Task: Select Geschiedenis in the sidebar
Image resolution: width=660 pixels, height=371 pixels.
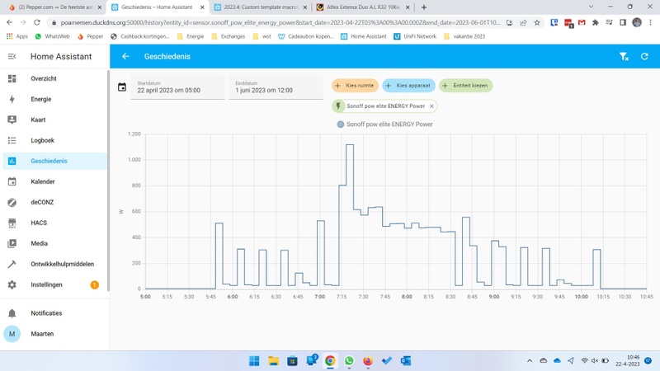Action: (54, 161)
